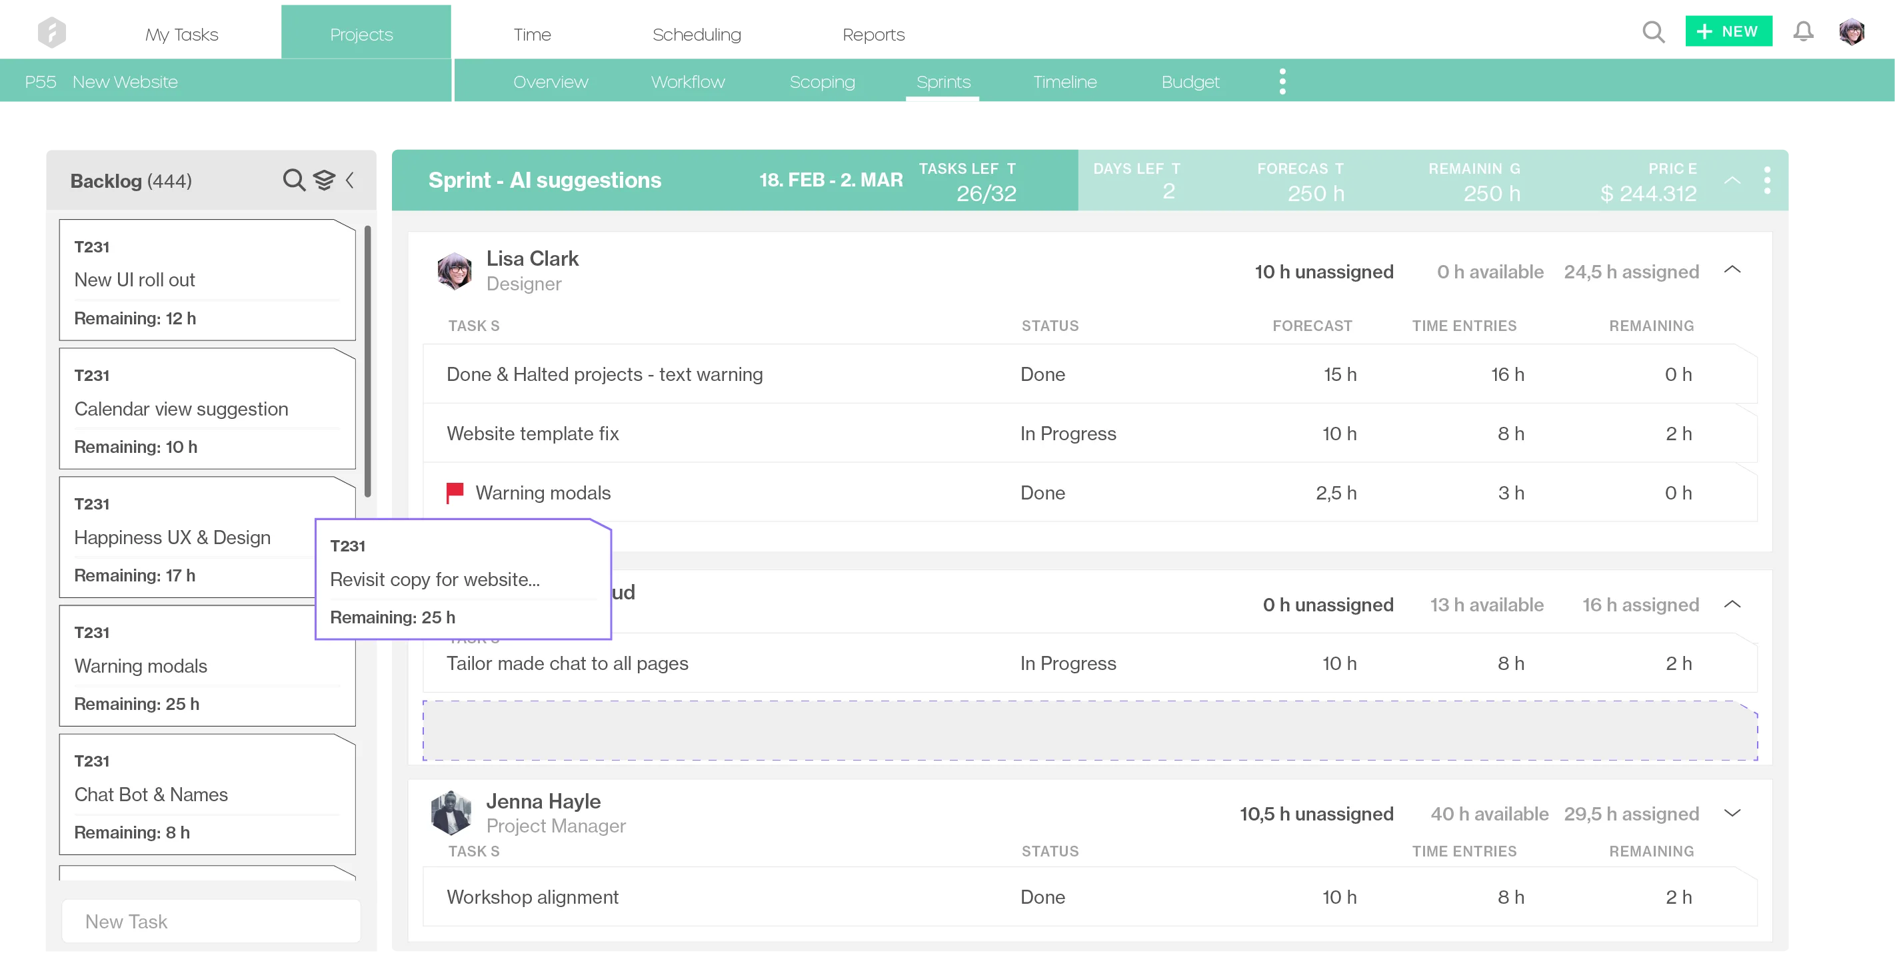Open the Budget tab
Image resolution: width=1895 pixels, height=973 pixels.
pos(1190,81)
